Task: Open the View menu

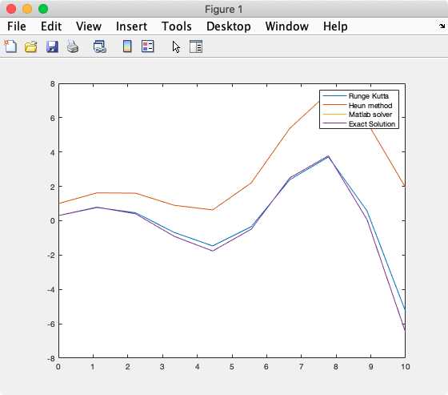Action: [x=89, y=26]
